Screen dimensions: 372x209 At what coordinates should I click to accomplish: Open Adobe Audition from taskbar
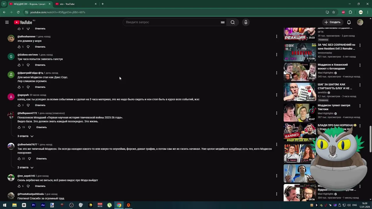43,205
